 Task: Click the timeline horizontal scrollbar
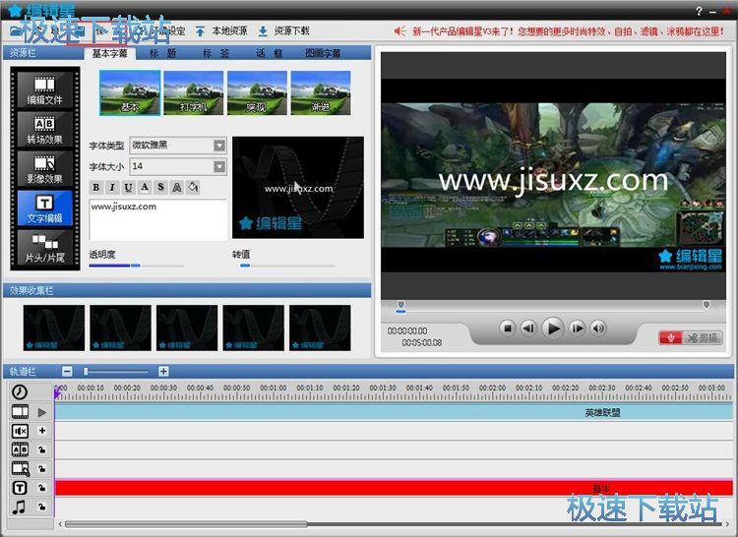186,524
